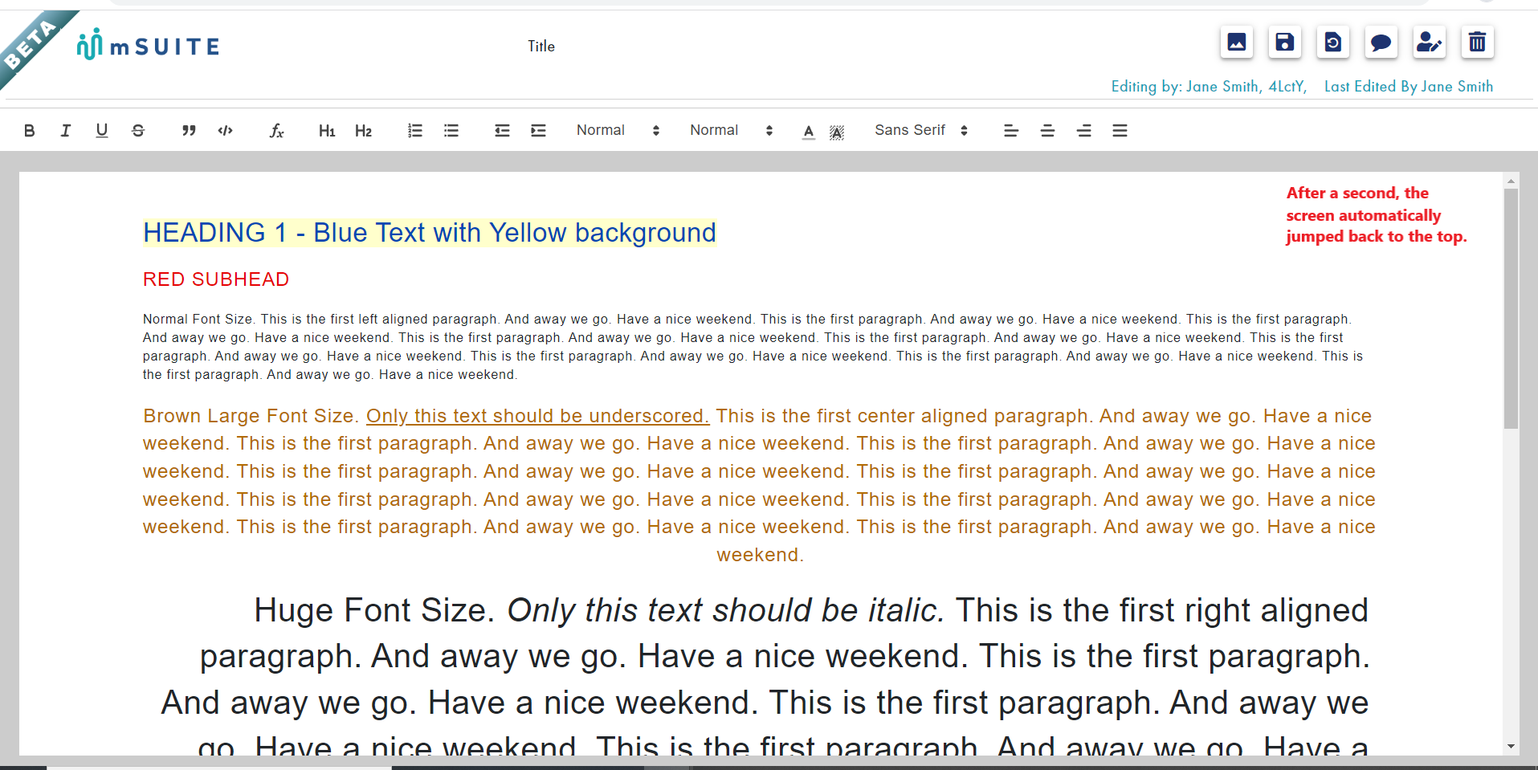Click the mSUITE logo
The height and width of the screenshot is (770, 1538).
(147, 45)
